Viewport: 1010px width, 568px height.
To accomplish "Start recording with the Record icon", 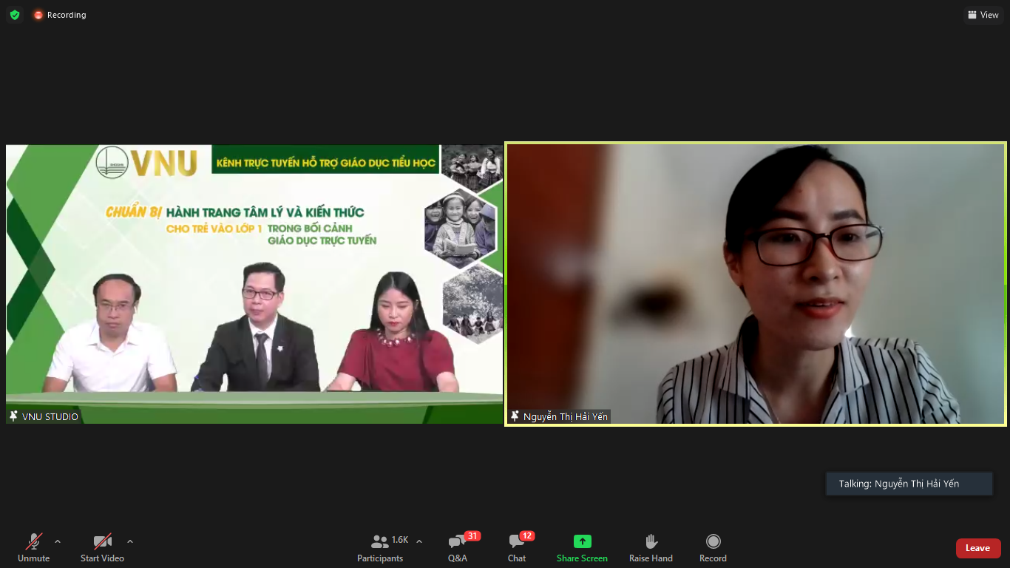I will (x=713, y=541).
